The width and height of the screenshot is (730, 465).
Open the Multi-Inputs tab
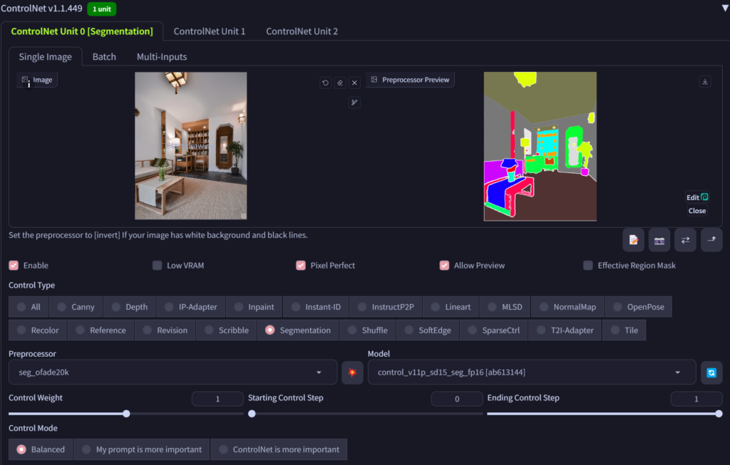(162, 56)
